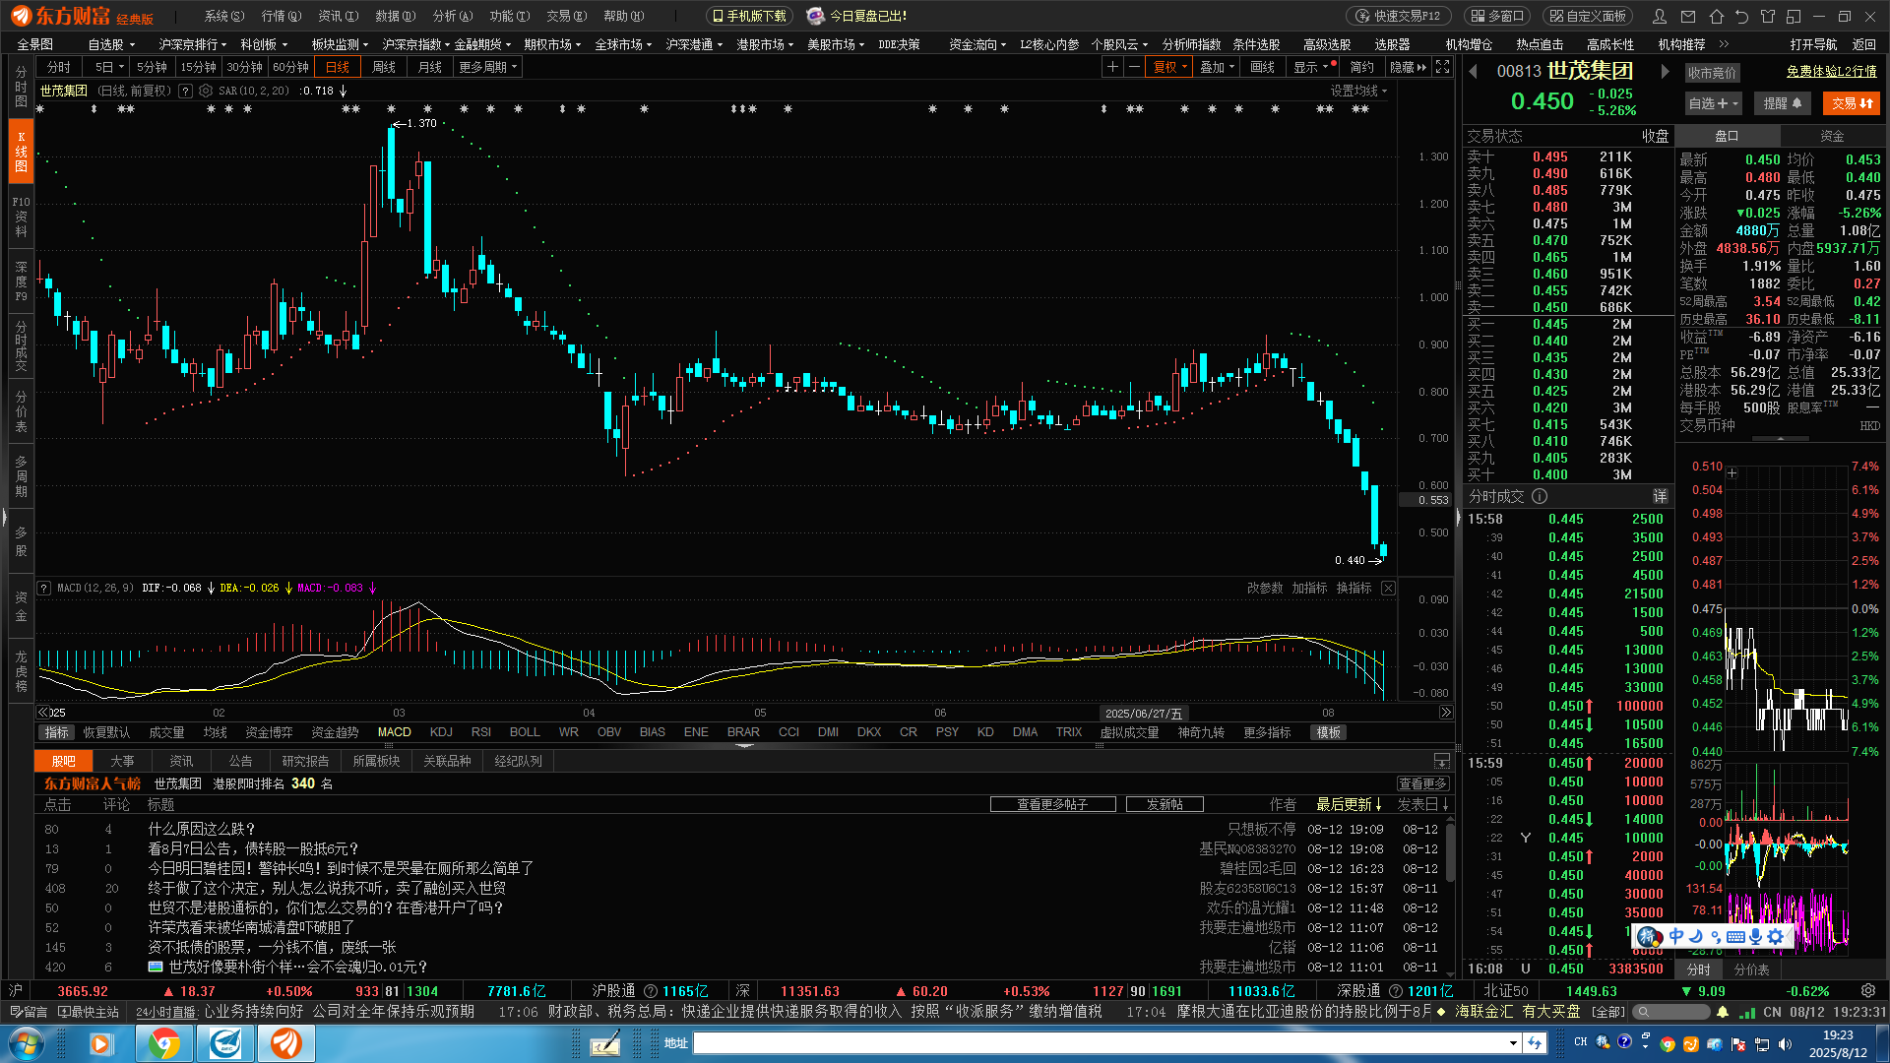This screenshot has height=1063, width=1890.
Task: Open quick trade F12 button
Action: pyautogui.click(x=1398, y=16)
